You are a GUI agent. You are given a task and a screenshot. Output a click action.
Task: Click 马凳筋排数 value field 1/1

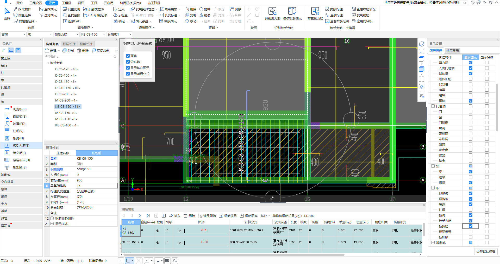click(97, 186)
